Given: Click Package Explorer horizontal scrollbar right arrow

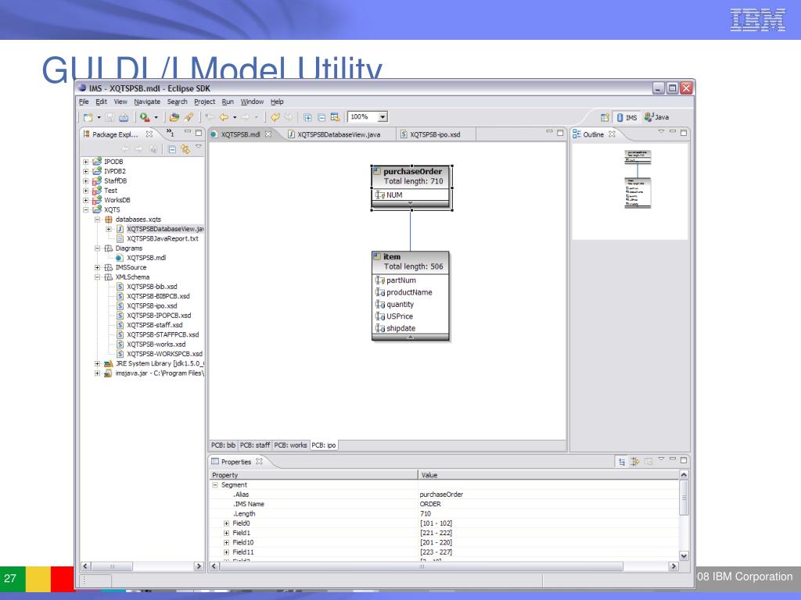Looking at the screenshot, I should 199,566.
